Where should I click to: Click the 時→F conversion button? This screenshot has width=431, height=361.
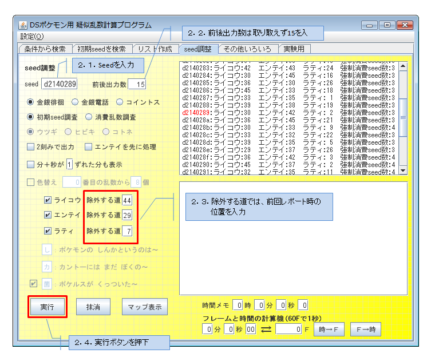pyautogui.click(x=329, y=330)
